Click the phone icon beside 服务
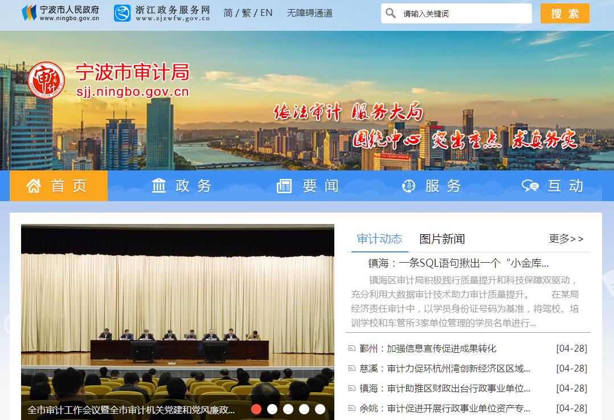This screenshot has width=614, height=420. (x=409, y=186)
